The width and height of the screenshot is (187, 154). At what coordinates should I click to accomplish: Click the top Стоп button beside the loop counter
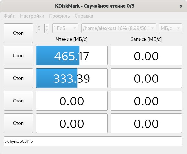point(18,33)
